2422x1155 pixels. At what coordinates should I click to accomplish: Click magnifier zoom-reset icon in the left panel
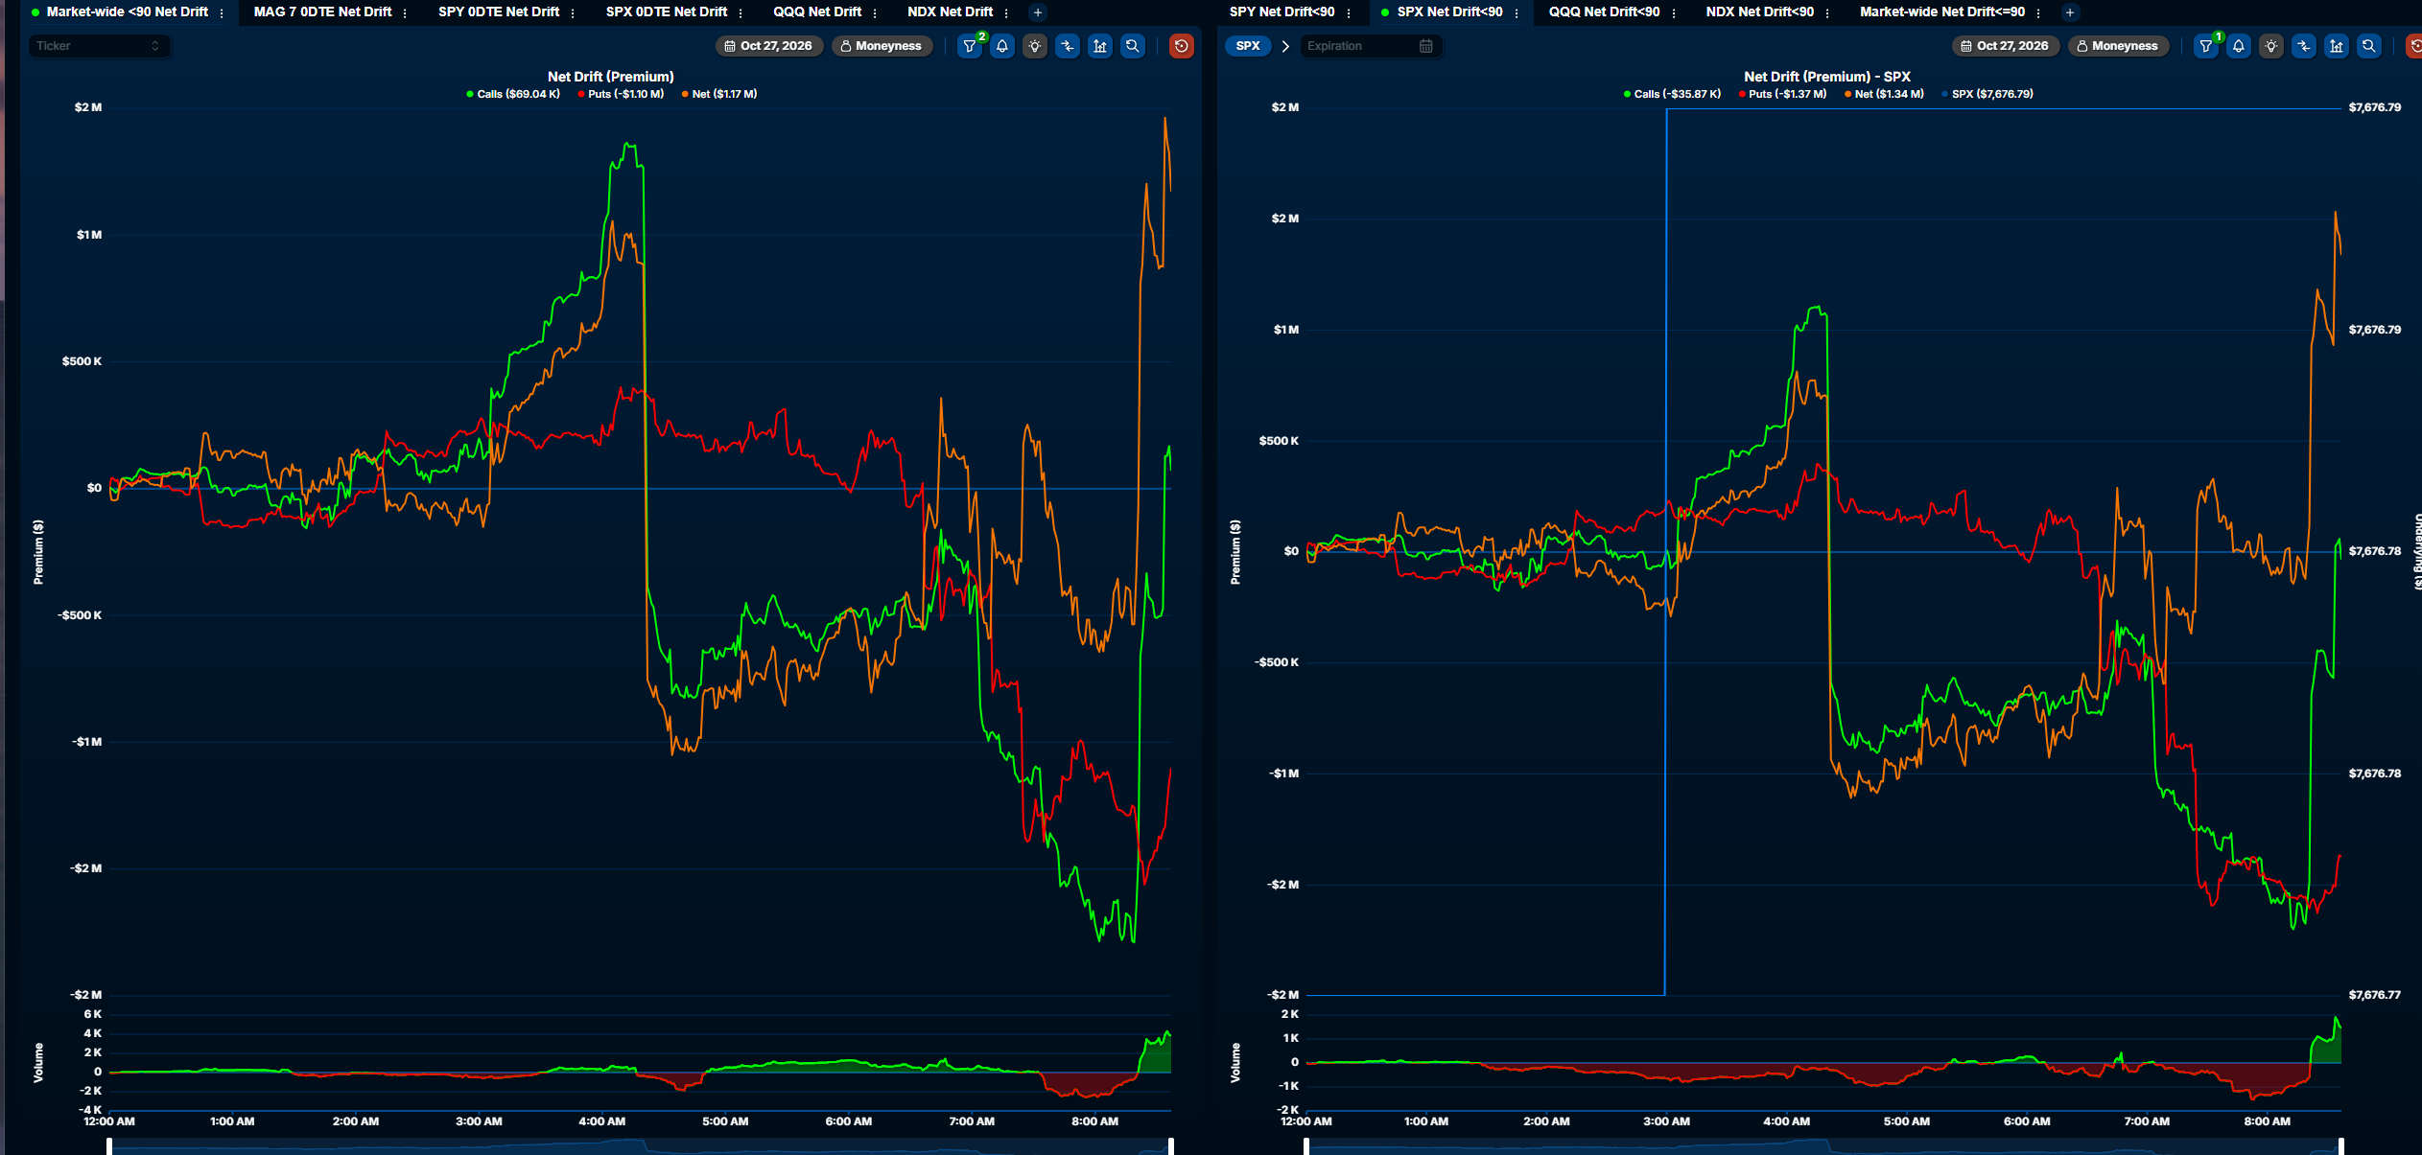pos(1133,46)
